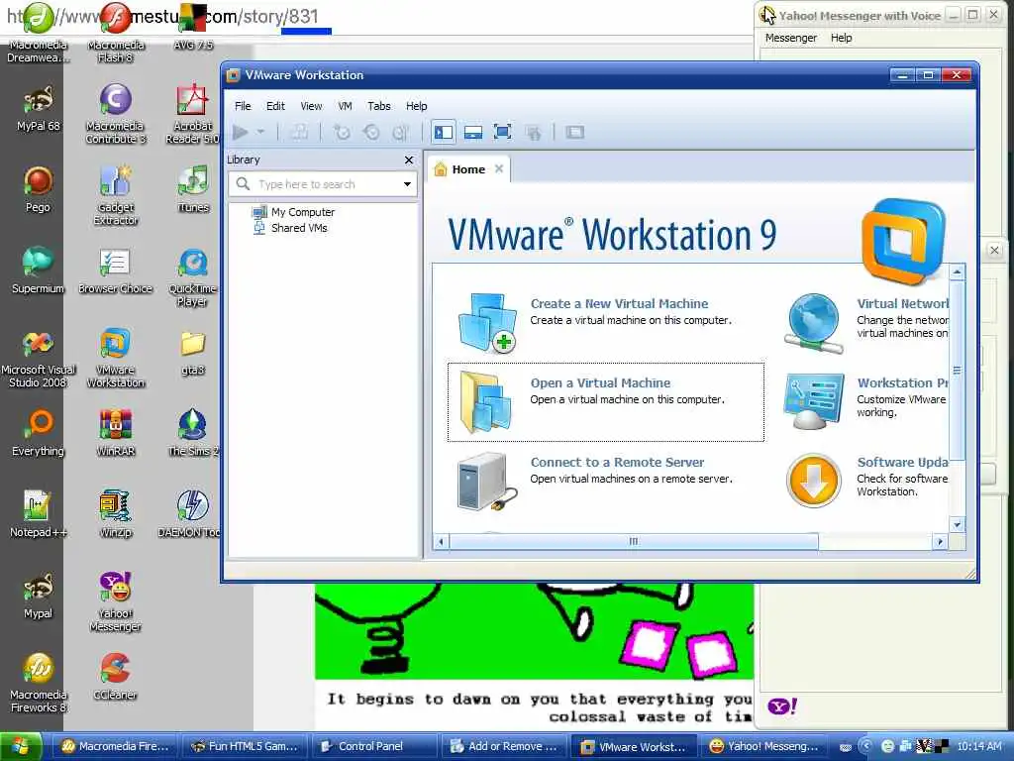
Task: Select the Pego desktop icon
Action: tap(39, 189)
